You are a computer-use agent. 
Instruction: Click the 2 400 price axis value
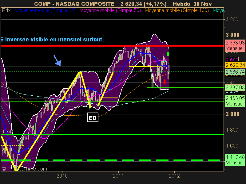232,82
